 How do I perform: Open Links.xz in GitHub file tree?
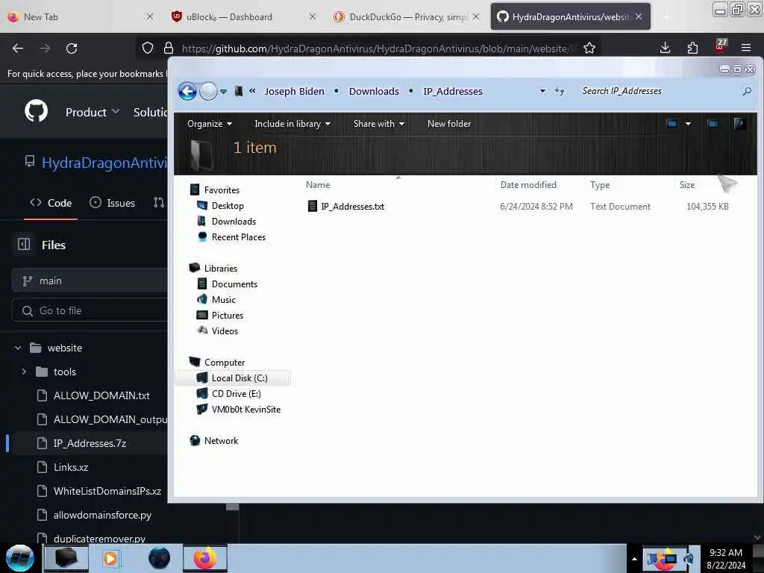pyautogui.click(x=71, y=467)
